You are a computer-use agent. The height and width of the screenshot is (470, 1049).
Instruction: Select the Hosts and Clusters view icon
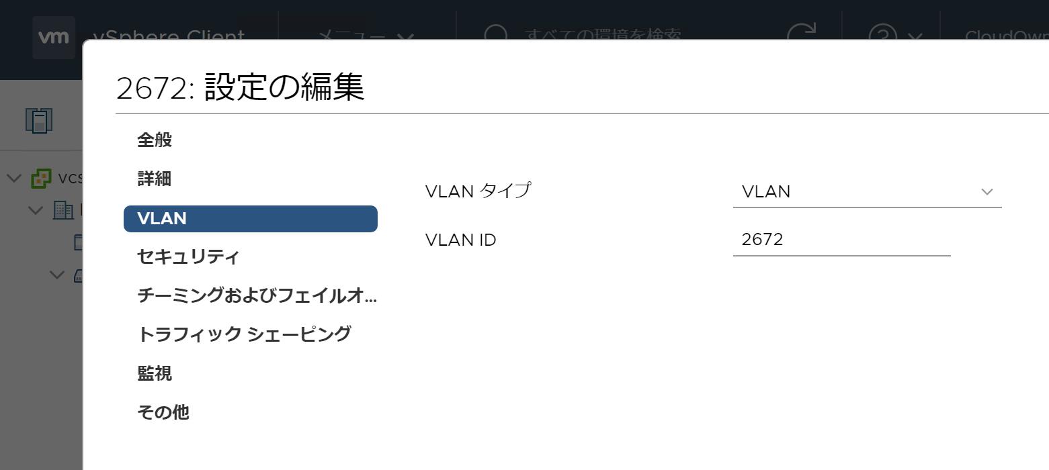[x=39, y=120]
